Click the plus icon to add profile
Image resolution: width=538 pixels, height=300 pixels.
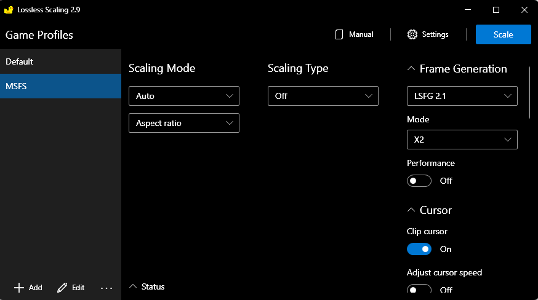pyautogui.click(x=19, y=288)
